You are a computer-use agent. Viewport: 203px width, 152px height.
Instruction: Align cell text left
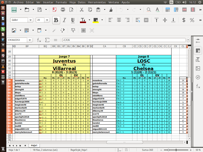pos(110,20)
